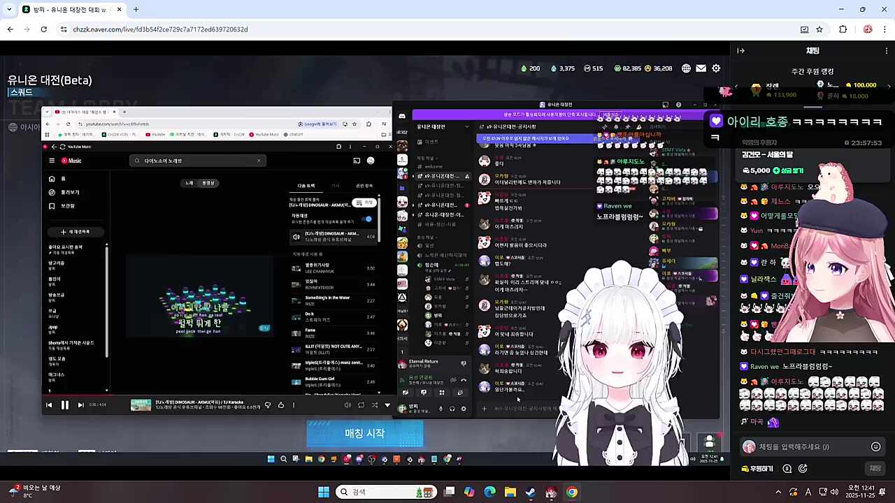This screenshot has width=895, height=503.
Task: Click the game globe language icon
Action: (x=687, y=68)
